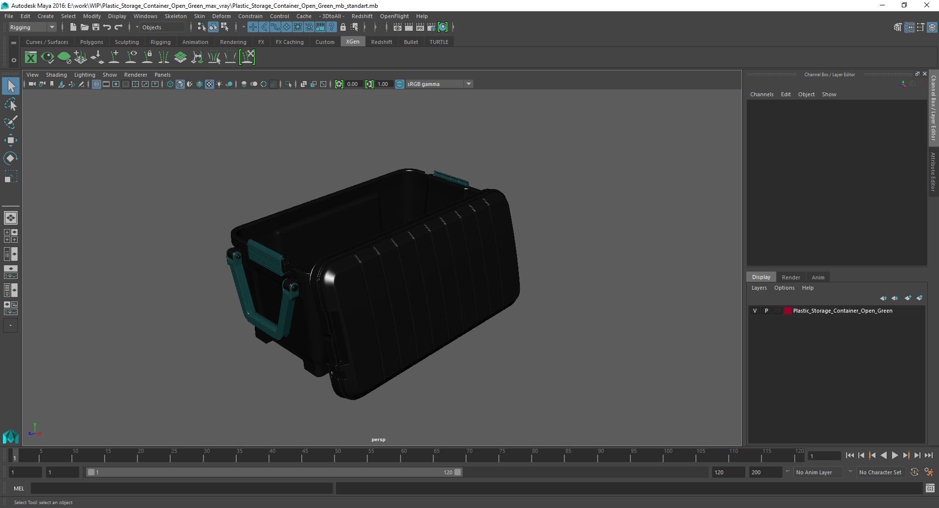Activate the Move tool
The height and width of the screenshot is (508, 939).
point(11,140)
